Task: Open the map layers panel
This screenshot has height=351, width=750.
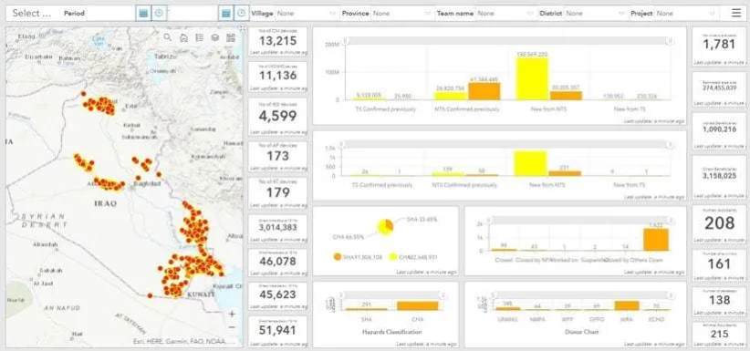Action: tap(214, 37)
